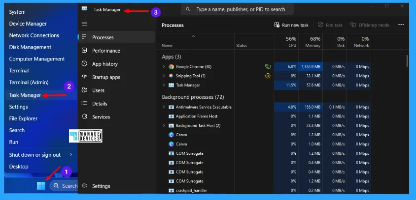Click the Antimalware Service Executable icon

pyautogui.click(x=171, y=107)
